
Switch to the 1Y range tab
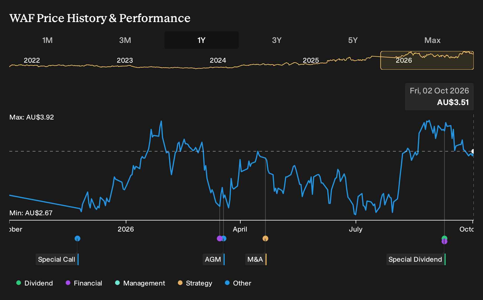201,40
